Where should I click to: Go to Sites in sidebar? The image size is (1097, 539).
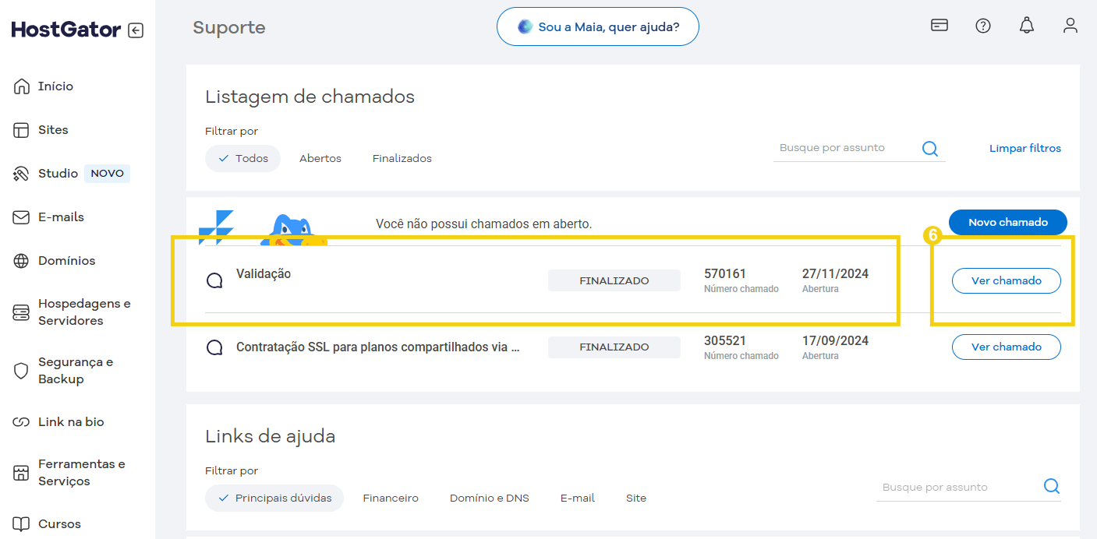coord(53,130)
